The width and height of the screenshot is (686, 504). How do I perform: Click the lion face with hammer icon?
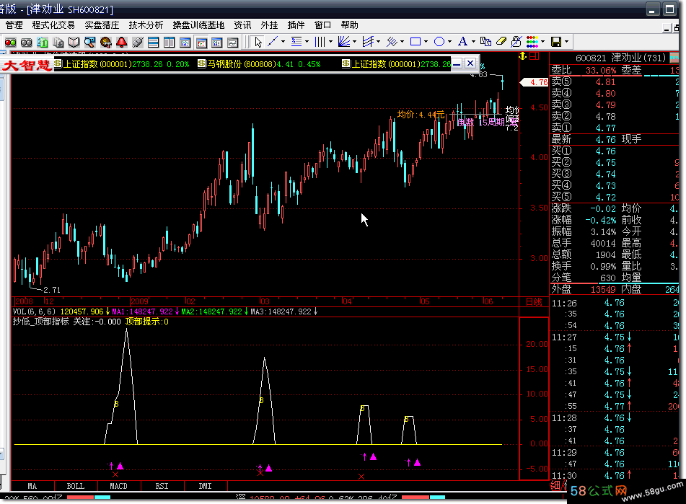tap(105, 43)
